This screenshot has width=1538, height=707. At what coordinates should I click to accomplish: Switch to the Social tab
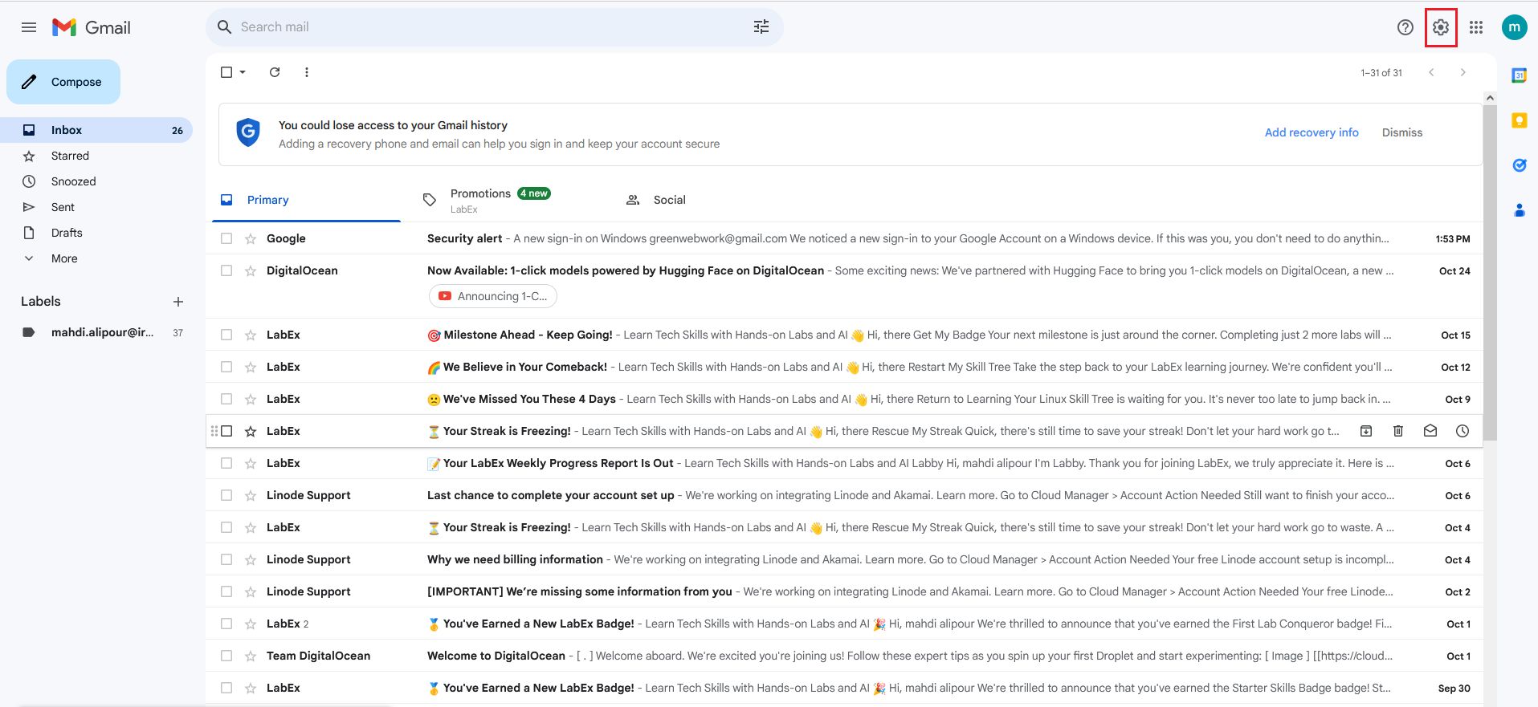pyautogui.click(x=668, y=200)
